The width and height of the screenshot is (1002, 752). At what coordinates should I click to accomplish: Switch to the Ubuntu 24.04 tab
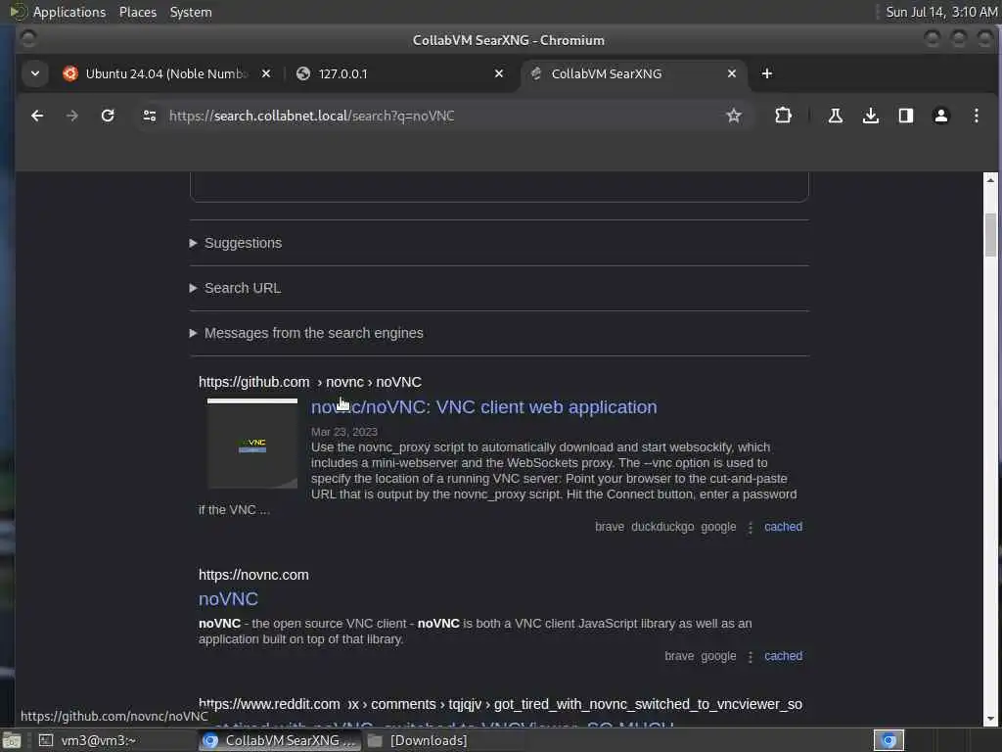pos(166,73)
